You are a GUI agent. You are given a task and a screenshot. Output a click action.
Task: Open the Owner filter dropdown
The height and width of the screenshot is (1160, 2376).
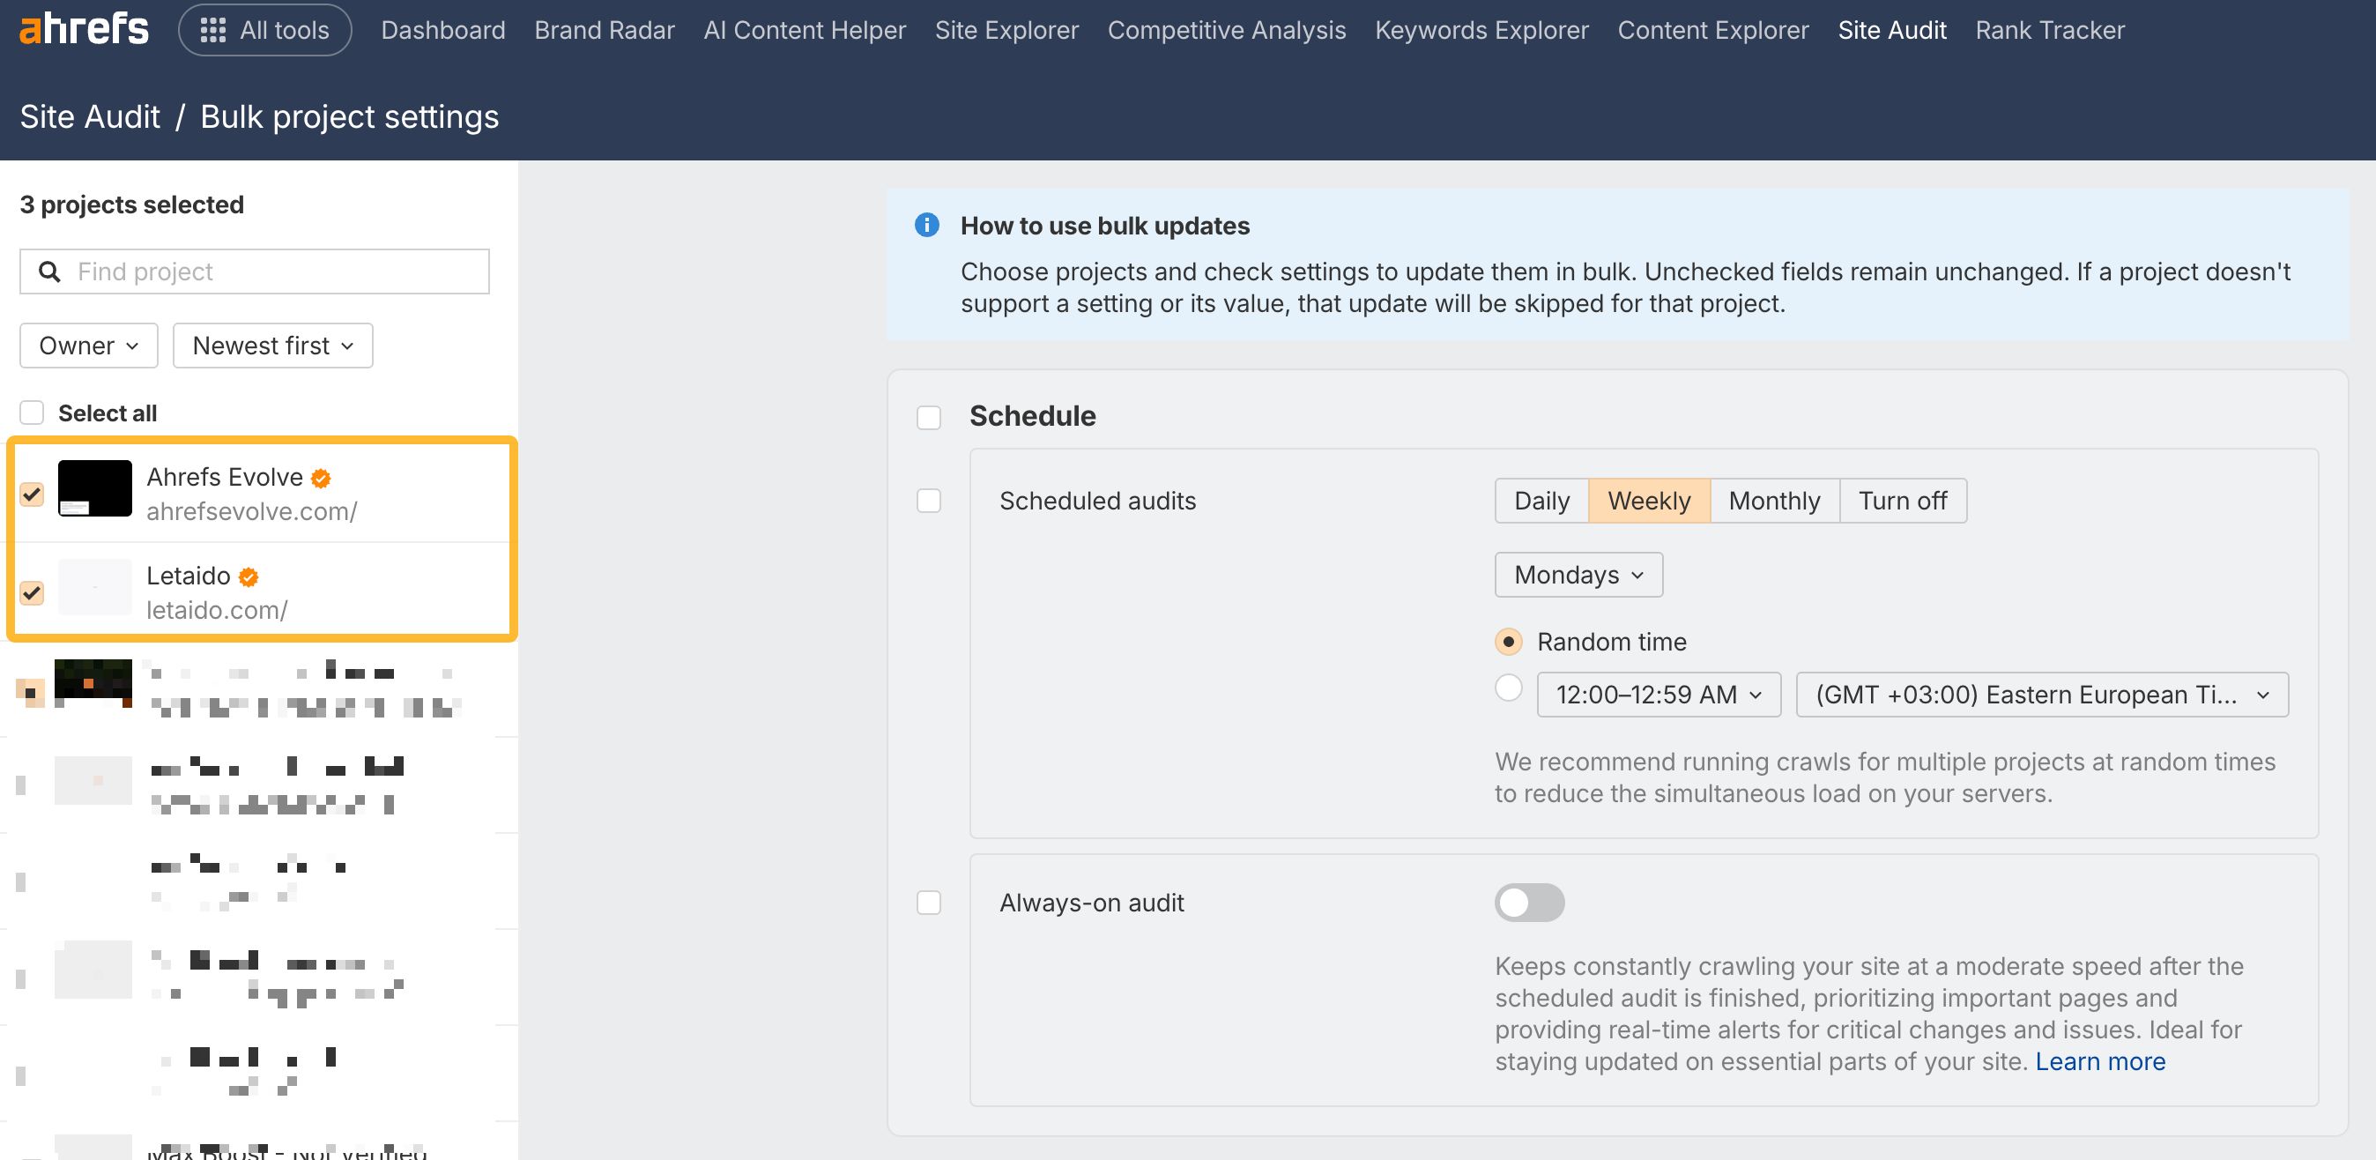tap(88, 346)
